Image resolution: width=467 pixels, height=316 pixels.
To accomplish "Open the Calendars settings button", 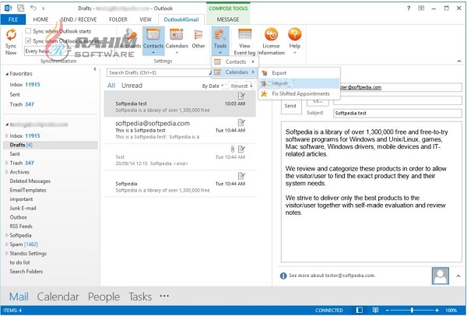I will click(177, 41).
